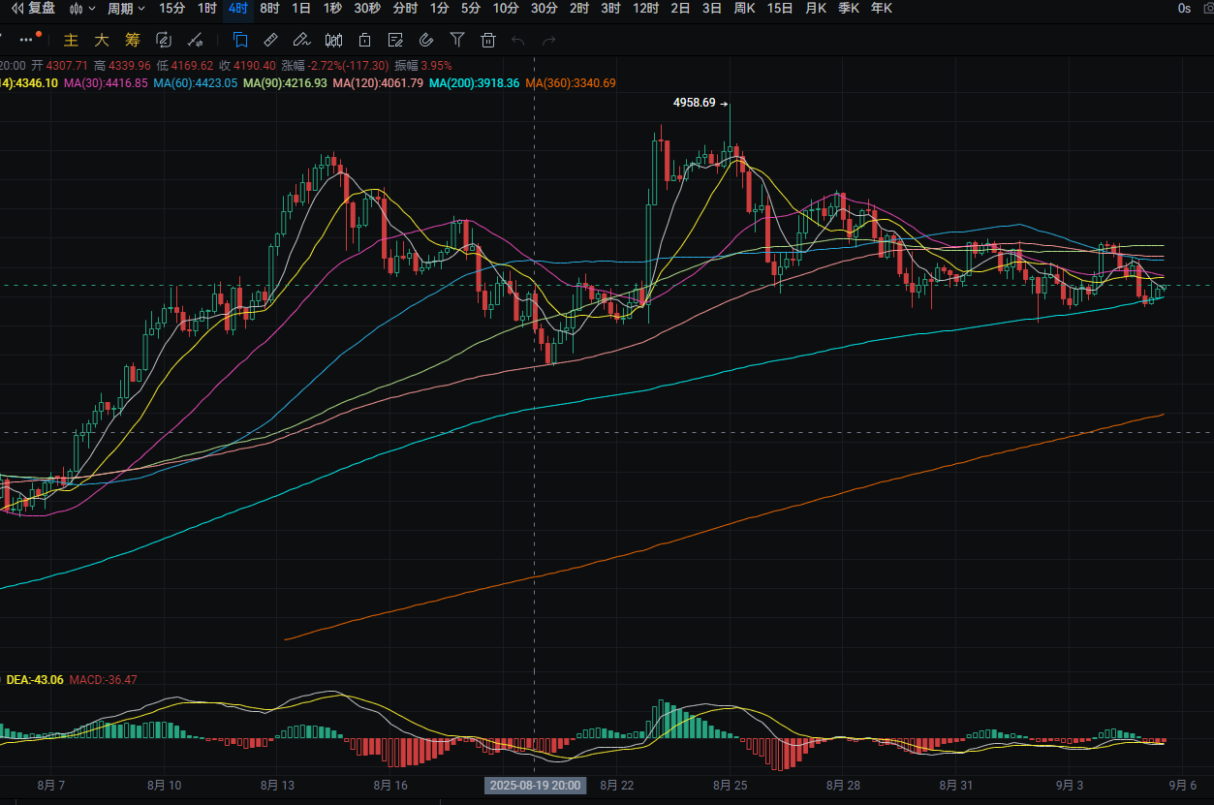The image size is (1214, 805).
Task: Select the 周K timeframe button
Action: click(x=744, y=8)
